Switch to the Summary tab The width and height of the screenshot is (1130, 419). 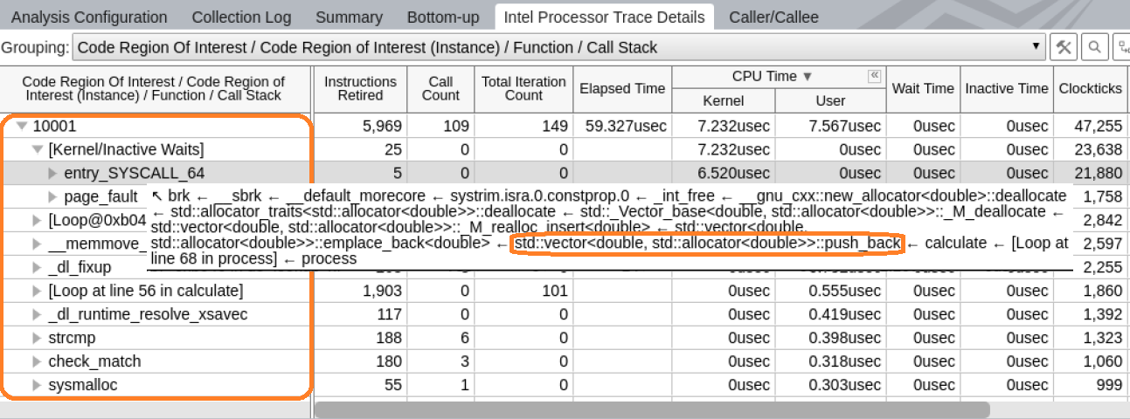(349, 17)
